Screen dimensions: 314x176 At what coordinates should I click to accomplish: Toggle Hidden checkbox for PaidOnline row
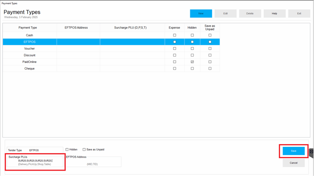tap(192, 62)
